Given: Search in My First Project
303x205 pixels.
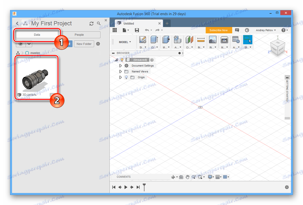Looking at the screenshot, I should [99, 24].
